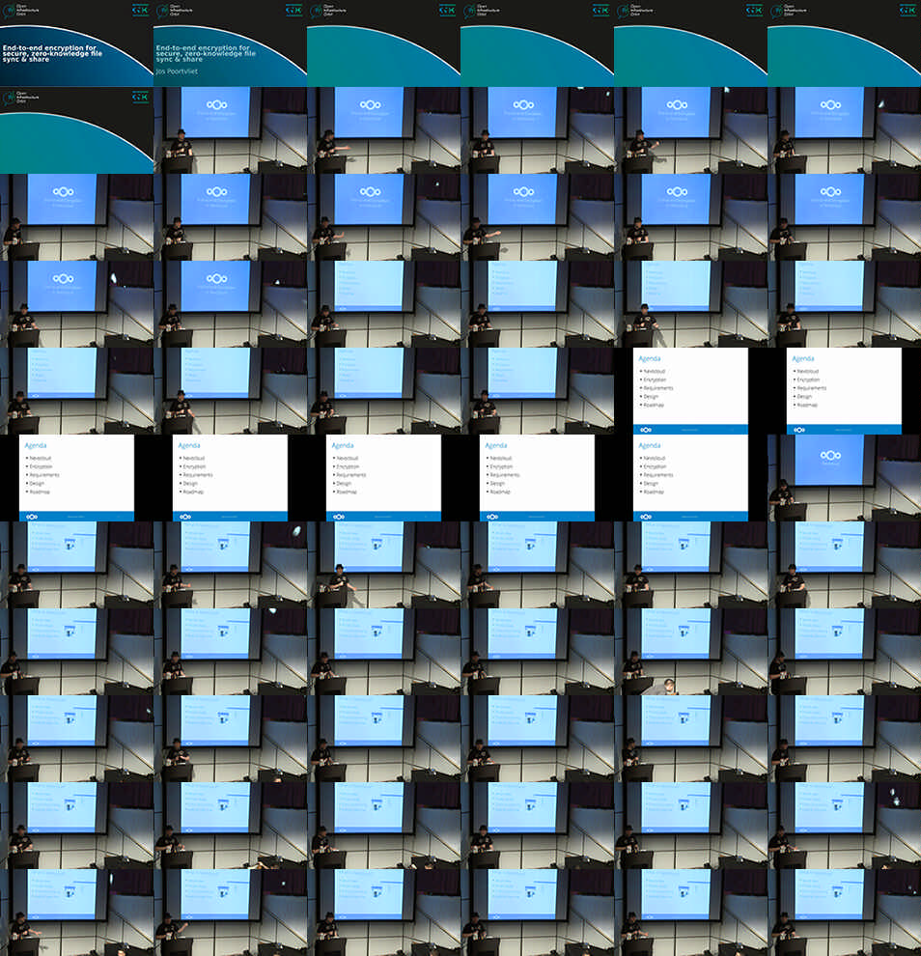
Task: Select the title thumbnail showing Jos Poortvliet
Action: 230,43
